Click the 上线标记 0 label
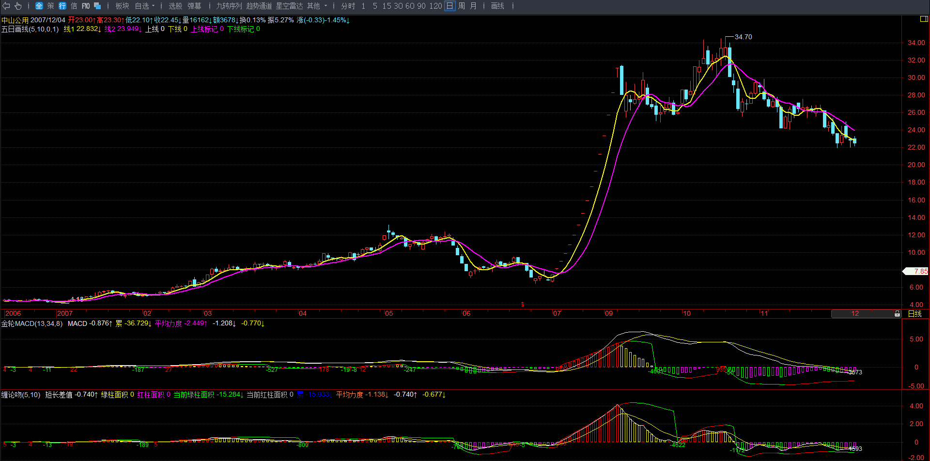This screenshot has height=461, width=930. coord(207,29)
